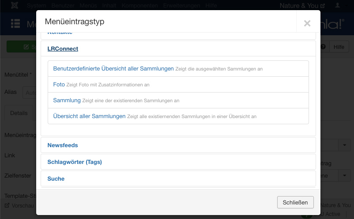Screen dimensions: 354x219
Task: Open the Hilfe menu in top bar
Action: pos(211,5)
